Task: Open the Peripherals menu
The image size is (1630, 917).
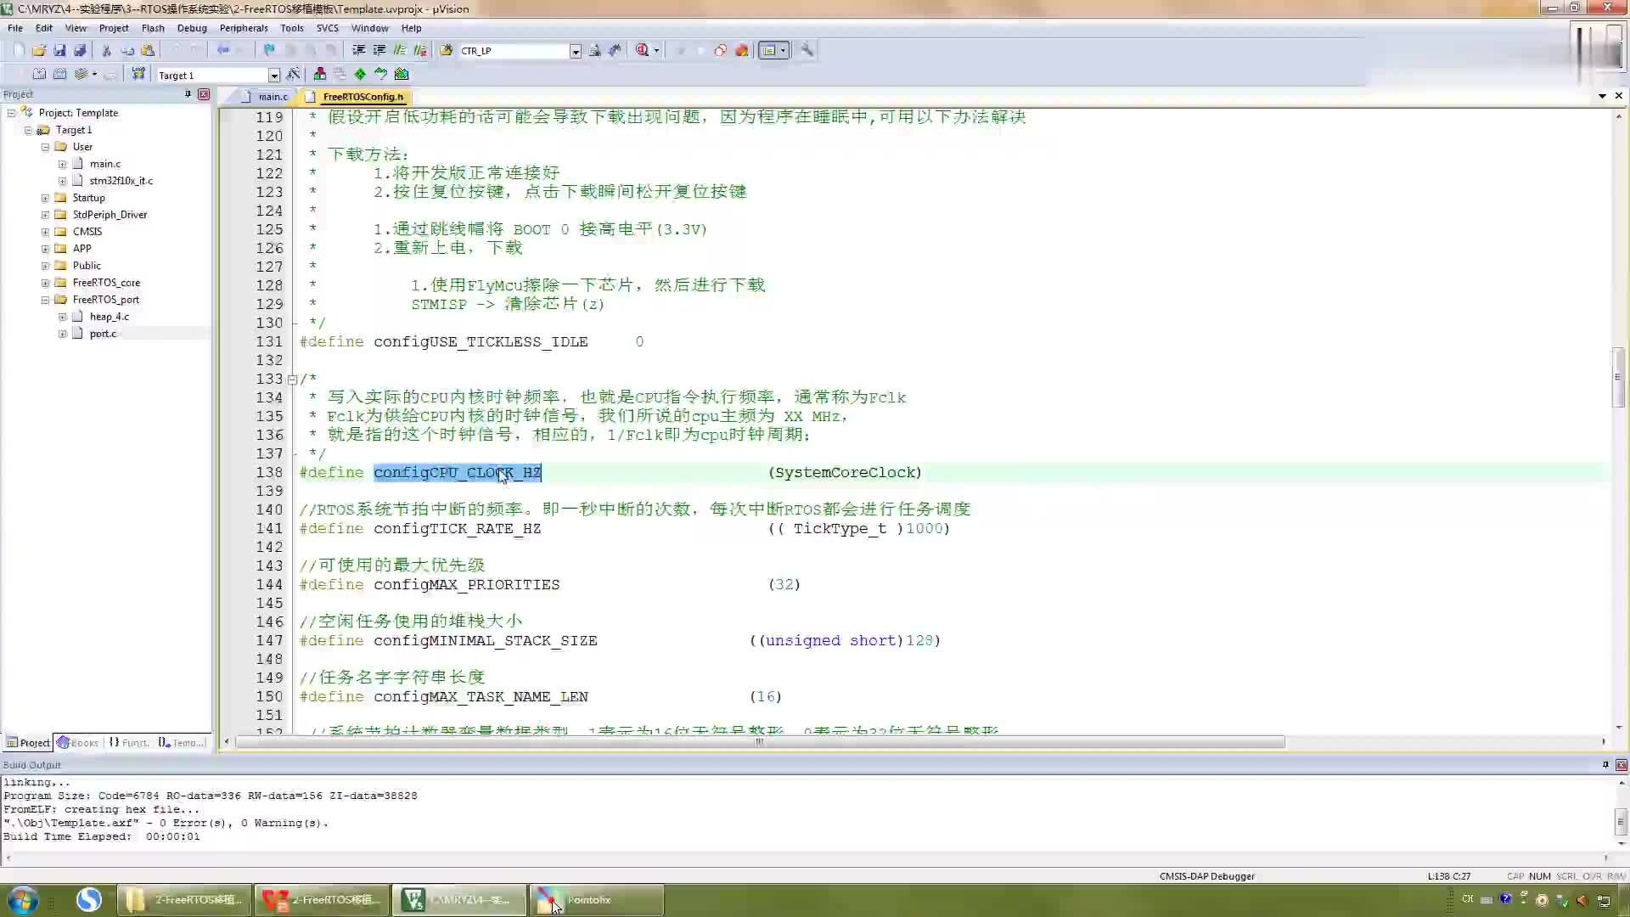Action: pos(244,28)
